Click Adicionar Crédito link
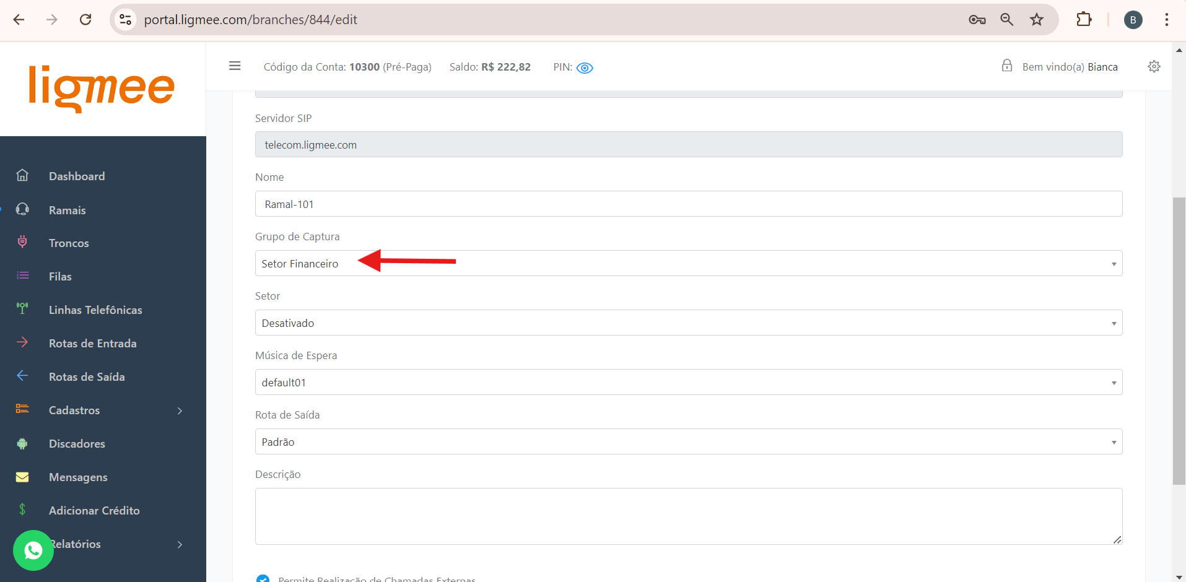The height and width of the screenshot is (582, 1186). pyautogui.click(x=94, y=511)
